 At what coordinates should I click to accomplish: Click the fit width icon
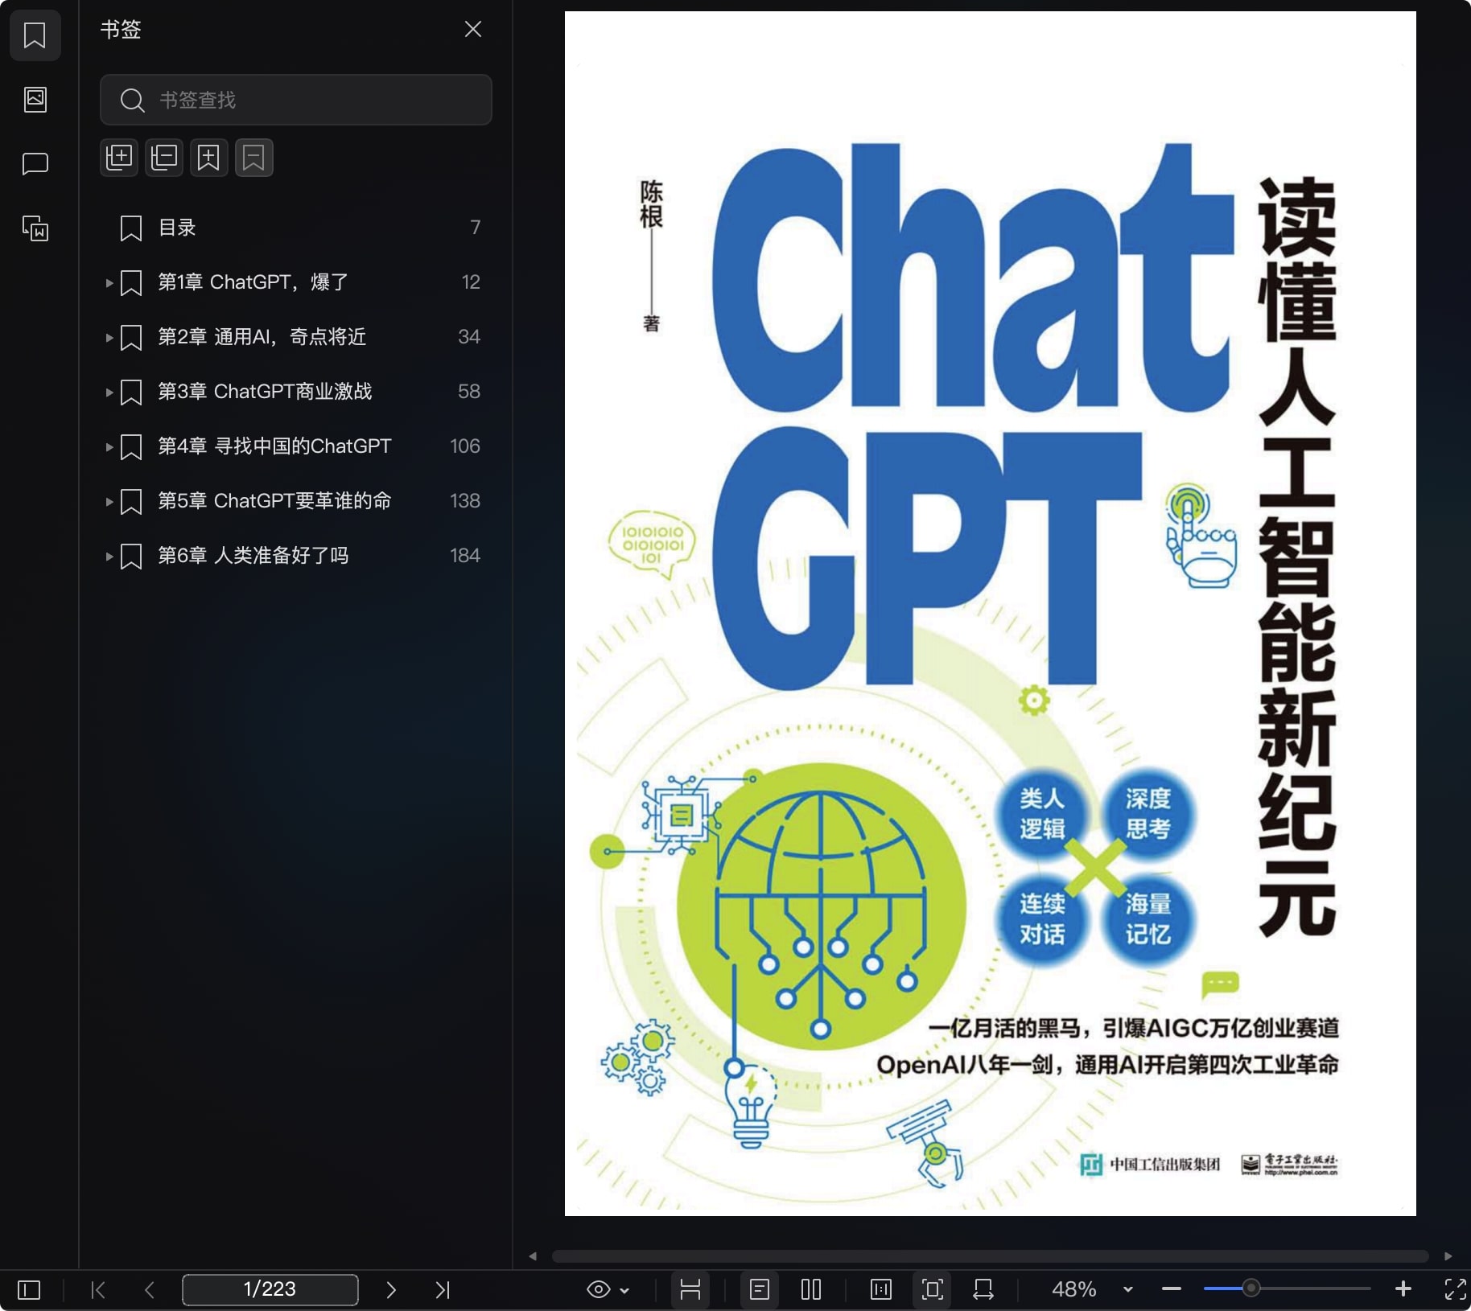[983, 1289]
